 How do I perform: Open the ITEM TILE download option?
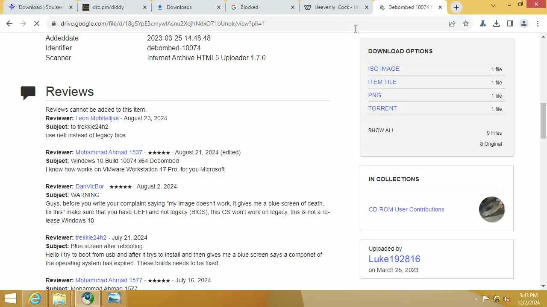(x=382, y=82)
